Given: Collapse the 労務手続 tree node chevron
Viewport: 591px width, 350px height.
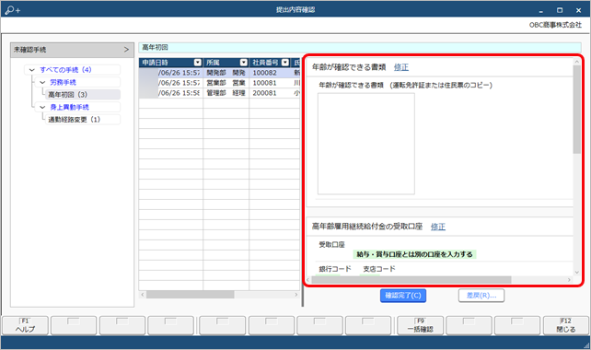Looking at the screenshot, I should (42, 82).
